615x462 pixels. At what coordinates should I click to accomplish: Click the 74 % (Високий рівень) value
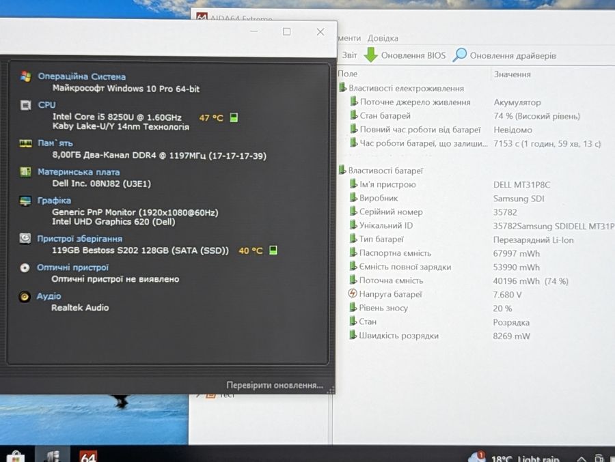pyautogui.click(x=536, y=116)
